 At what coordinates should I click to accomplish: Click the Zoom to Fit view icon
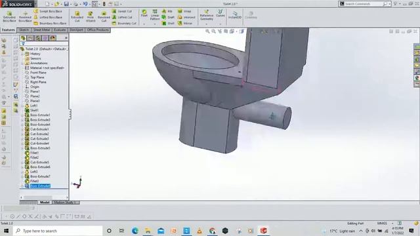point(207,31)
